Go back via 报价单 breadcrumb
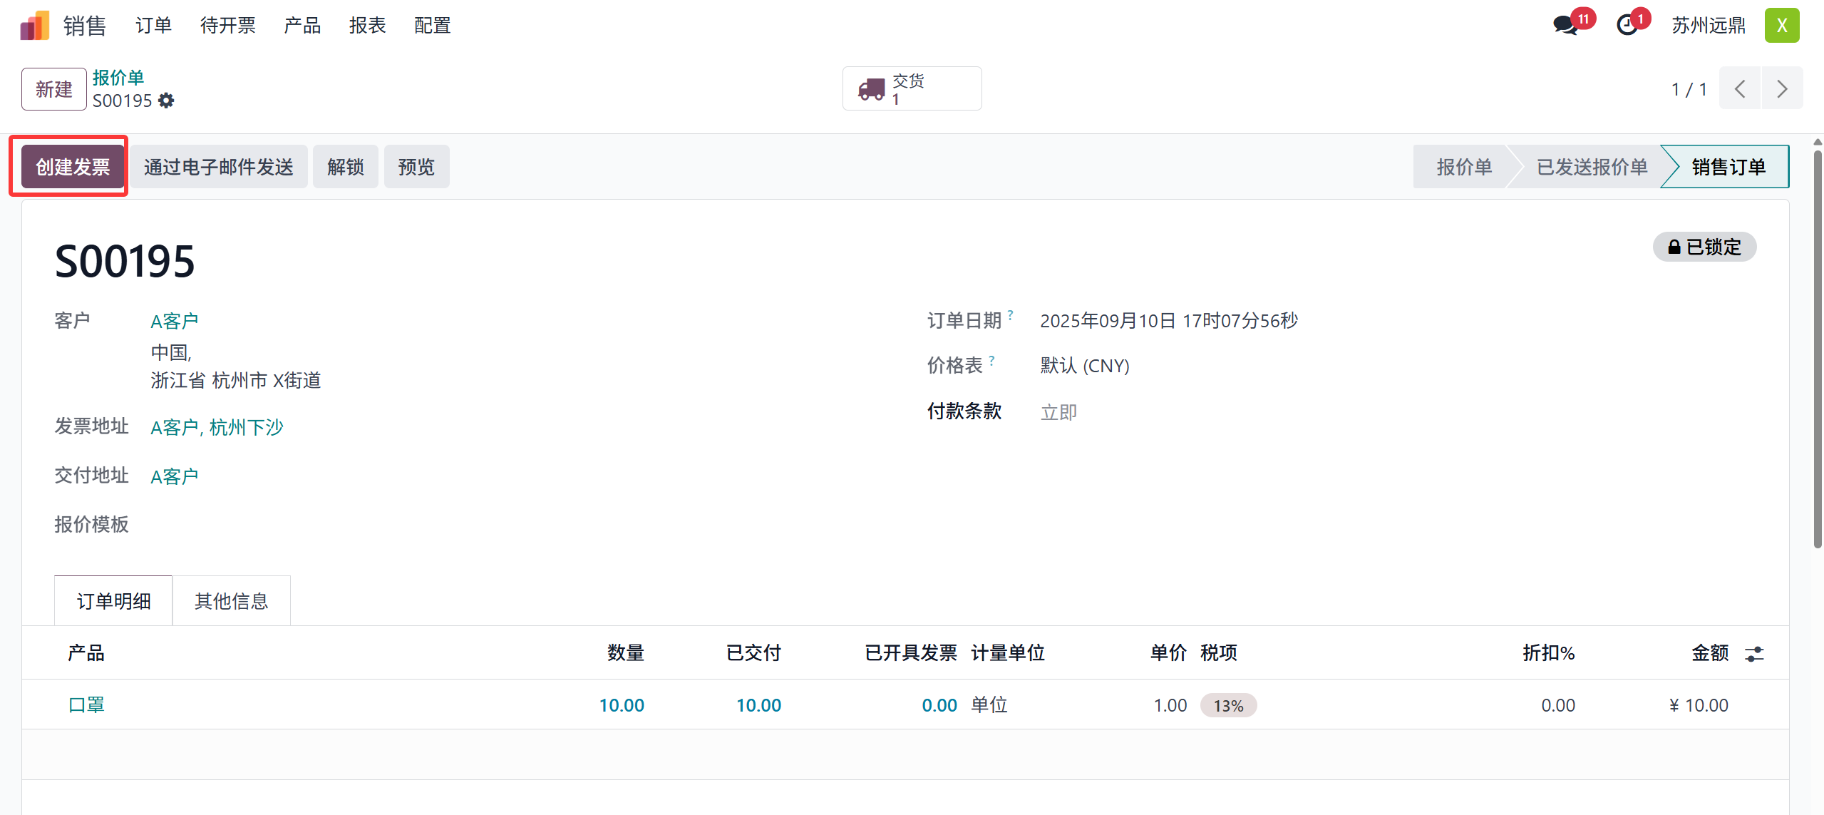 tap(118, 77)
